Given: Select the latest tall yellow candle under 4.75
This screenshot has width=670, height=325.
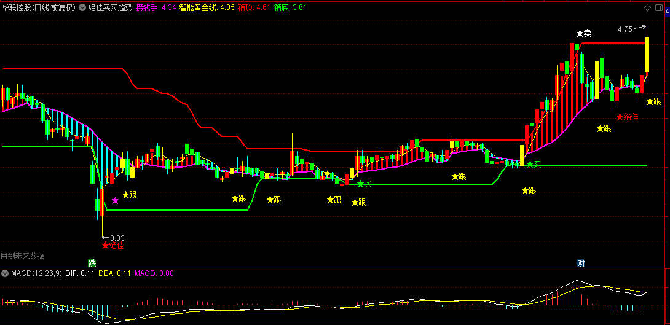Looking at the screenshot, I should point(647,54).
